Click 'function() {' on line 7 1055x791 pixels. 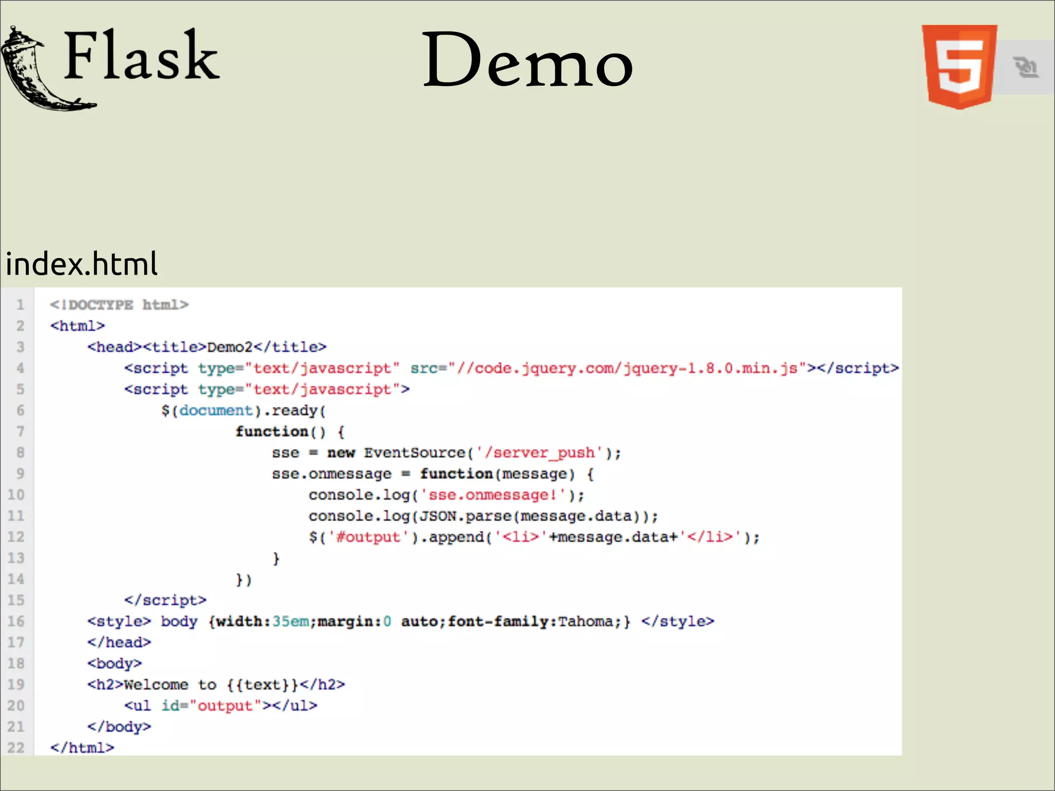coord(290,432)
